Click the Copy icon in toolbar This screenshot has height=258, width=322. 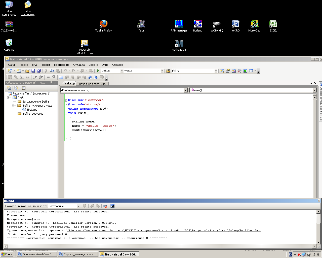coord(52,71)
